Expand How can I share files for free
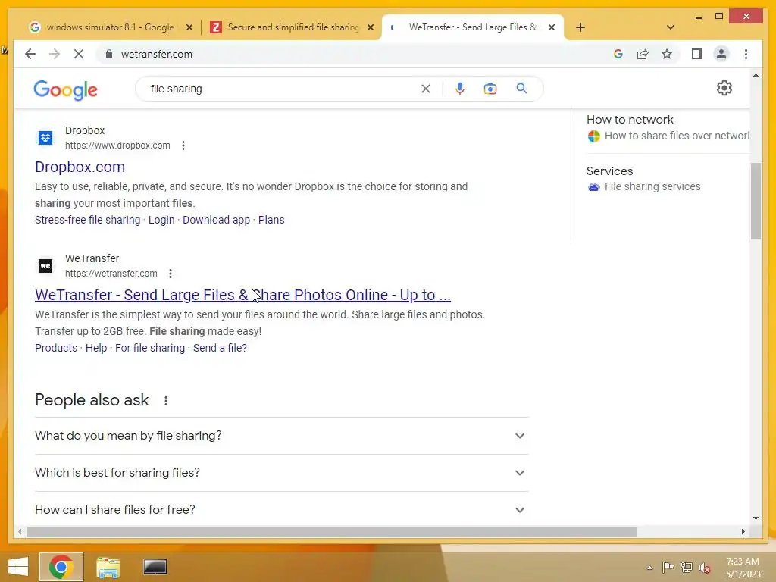This screenshot has height=582, width=776. point(282,510)
